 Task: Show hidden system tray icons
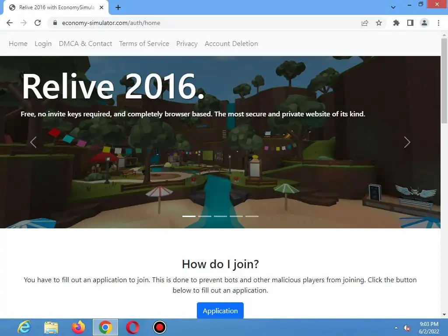pyautogui.click(x=396, y=328)
